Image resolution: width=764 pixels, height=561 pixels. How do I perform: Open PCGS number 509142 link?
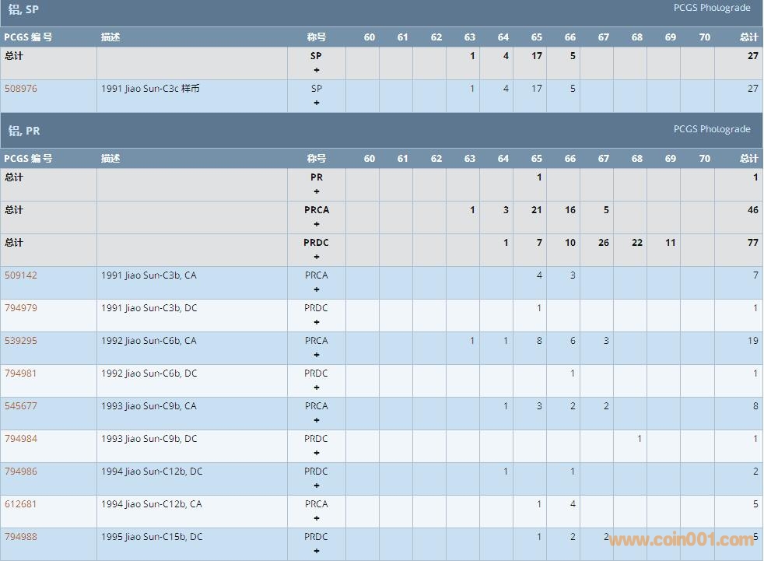click(x=21, y=275)
